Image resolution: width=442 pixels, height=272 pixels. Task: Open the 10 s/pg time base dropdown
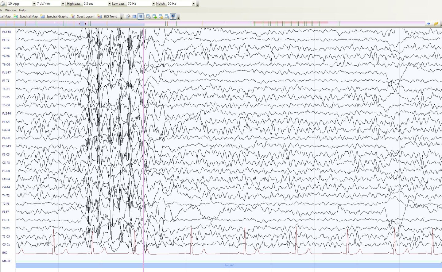click(x=34, y=4)
